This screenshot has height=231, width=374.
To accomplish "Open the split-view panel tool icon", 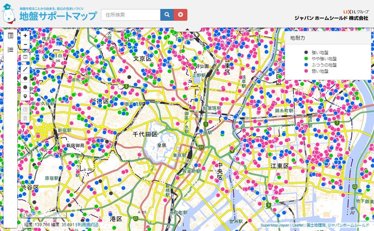I will (x=25, y=57).
